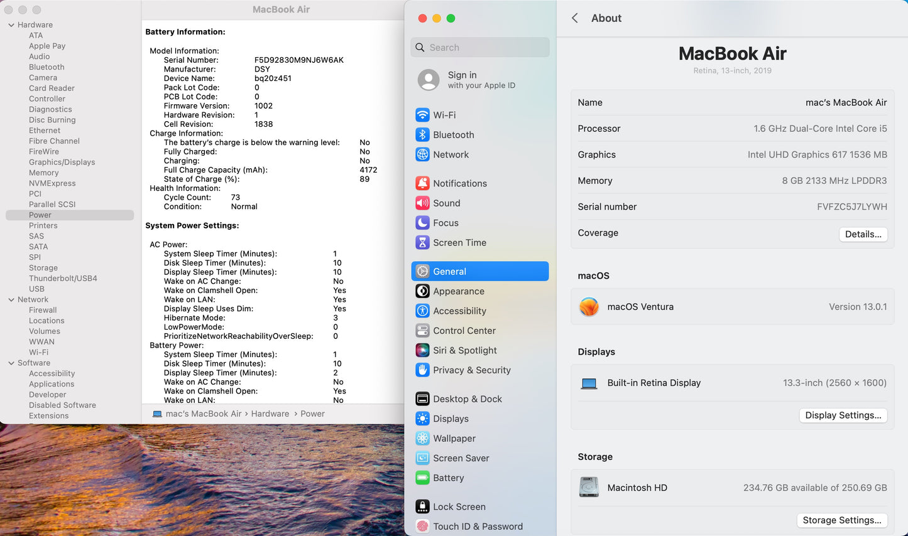This screenshot has width=908, height=536.
Task: Select the Appearance settings icon
Action: [458, 291]
